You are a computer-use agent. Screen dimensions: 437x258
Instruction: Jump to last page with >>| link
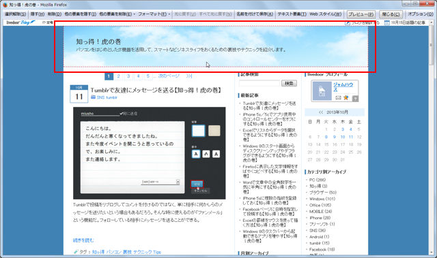(x=189, y=76)
